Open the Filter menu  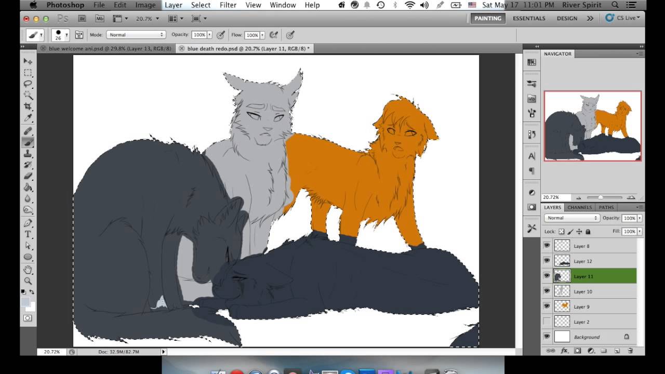228,5
